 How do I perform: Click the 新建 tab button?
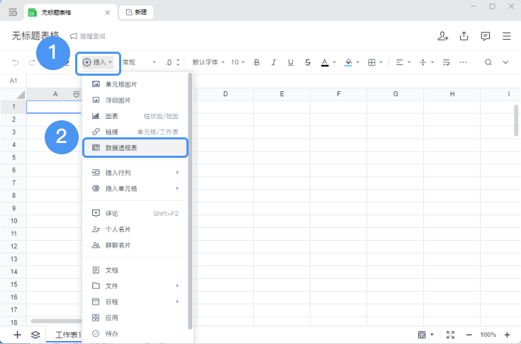(137, 13)
